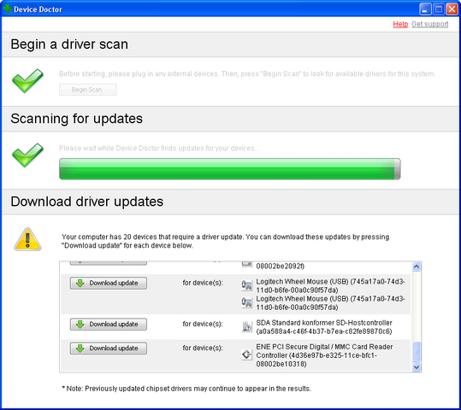
Task: Minimize the Device Doctor window
Action: 425,9
